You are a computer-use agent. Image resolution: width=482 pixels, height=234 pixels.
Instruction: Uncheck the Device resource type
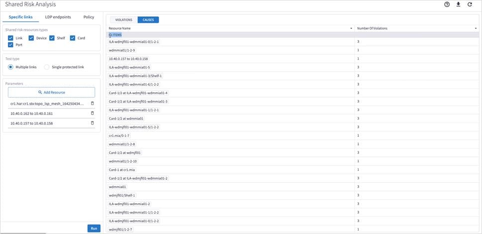[x=31, y=38]
